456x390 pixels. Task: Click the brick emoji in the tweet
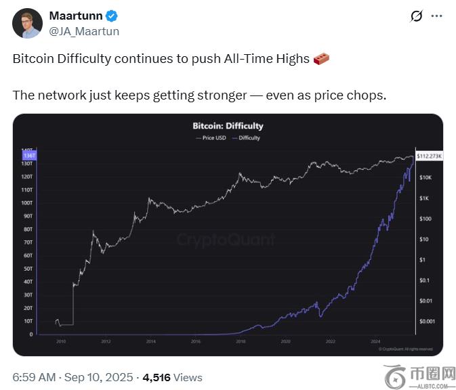point(322,59)
